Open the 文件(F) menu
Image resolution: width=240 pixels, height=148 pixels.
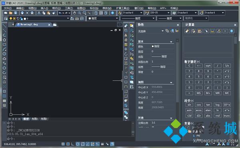pyautogui.click(x=8, y=8)
